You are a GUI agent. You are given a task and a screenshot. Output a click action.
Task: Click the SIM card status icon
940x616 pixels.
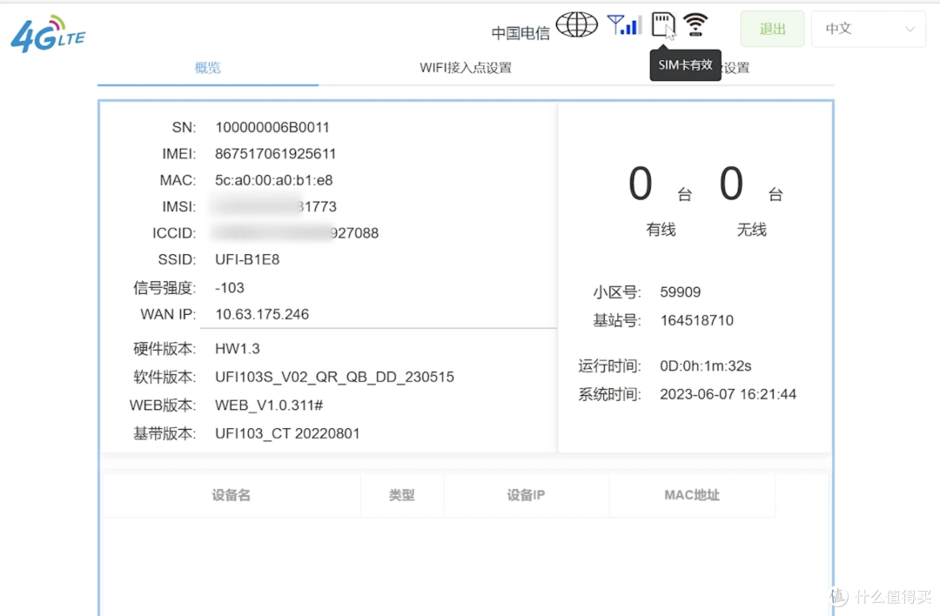click(662, 23)
